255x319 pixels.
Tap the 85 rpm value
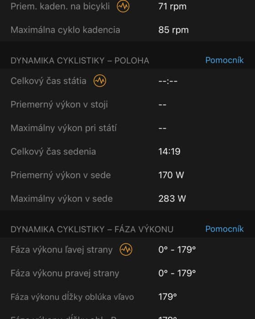(x=173, y=30)
